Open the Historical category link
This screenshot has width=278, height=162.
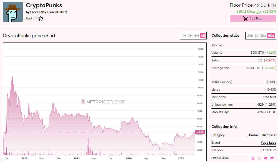(x=269, y=135)
